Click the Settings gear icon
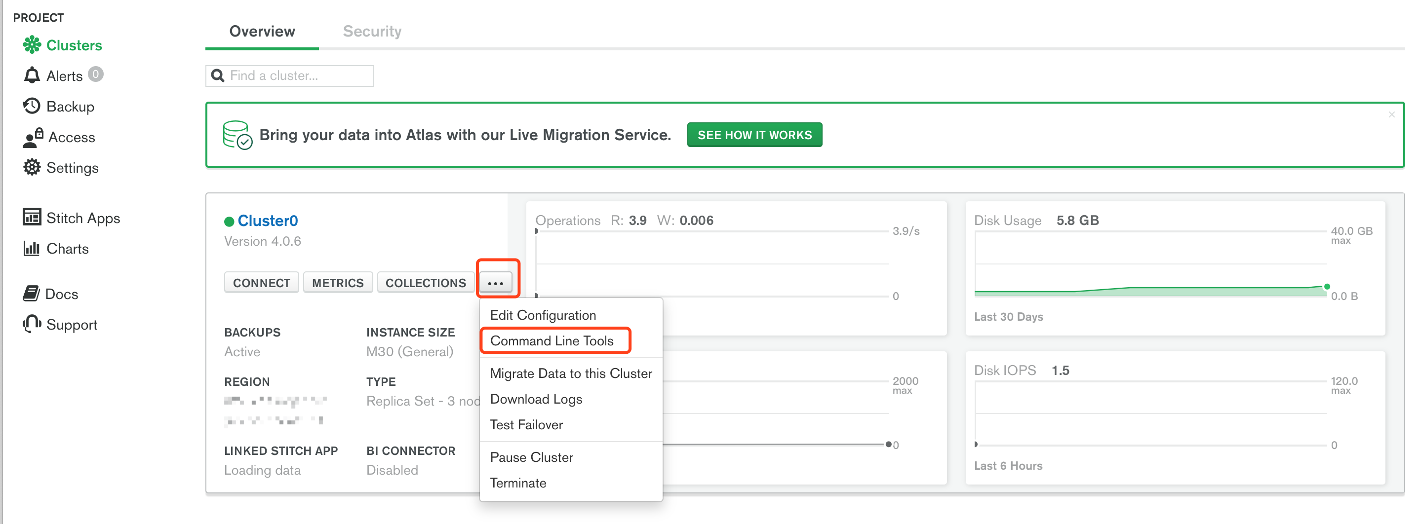 tap(32, 167)
